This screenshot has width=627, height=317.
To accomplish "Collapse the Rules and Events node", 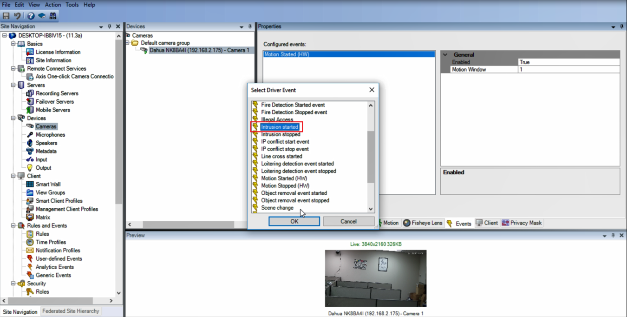I will (x=13, y=226).
